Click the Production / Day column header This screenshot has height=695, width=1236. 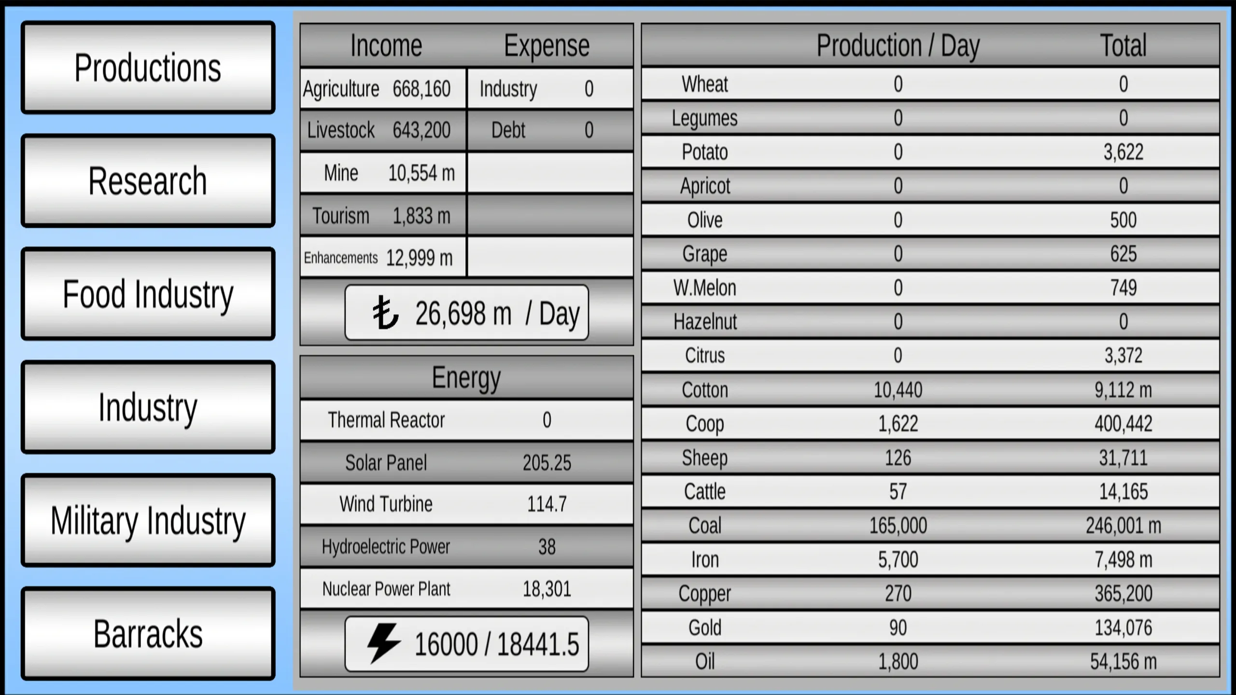coord(898,46)
